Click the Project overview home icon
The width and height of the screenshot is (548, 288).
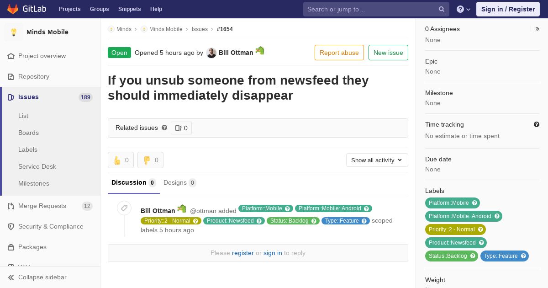pos(11,56)
